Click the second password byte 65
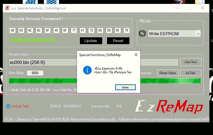 21,30
